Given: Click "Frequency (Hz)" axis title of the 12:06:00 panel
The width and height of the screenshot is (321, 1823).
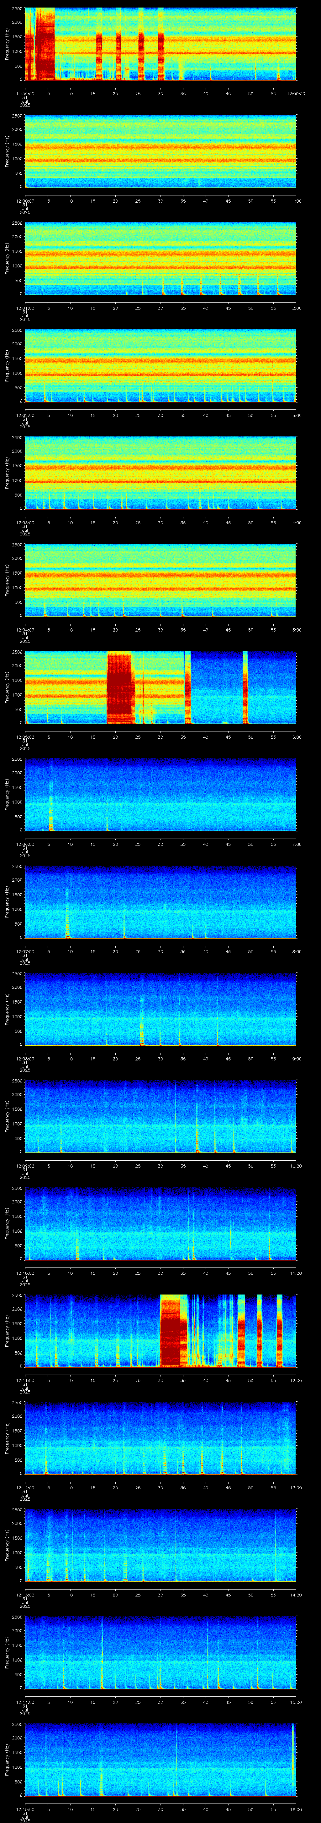Looking at the screenshot, I should point(7,795).
